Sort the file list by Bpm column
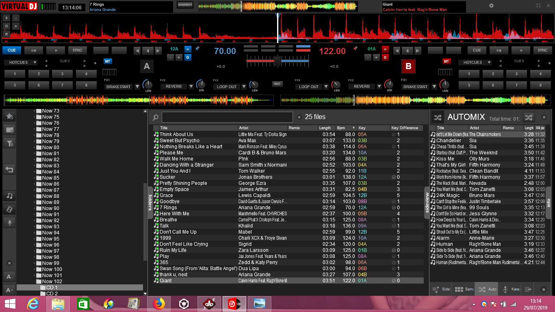Screen dimensions: 555x312 pos(346,128)
